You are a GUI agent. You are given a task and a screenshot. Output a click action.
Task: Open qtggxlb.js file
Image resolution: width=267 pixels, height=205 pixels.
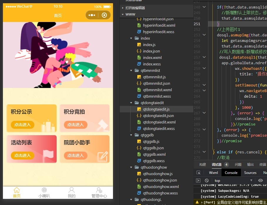coord(151,142)
